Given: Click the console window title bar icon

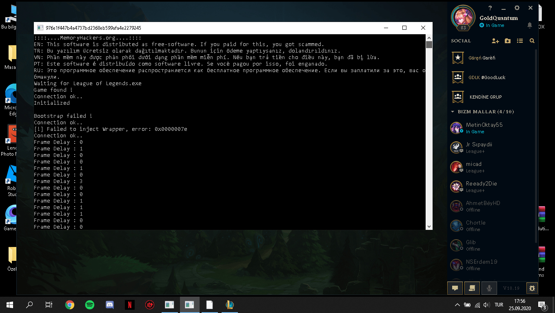Looking at the screenshot, I should [40, 28].
